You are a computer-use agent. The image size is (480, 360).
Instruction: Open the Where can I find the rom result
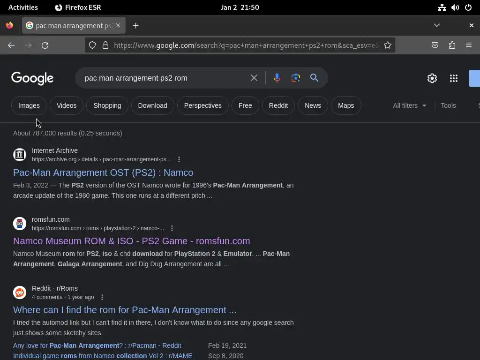[125, 310]
